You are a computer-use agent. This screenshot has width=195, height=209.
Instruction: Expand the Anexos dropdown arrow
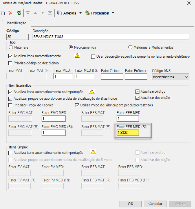tap(80, 13)
